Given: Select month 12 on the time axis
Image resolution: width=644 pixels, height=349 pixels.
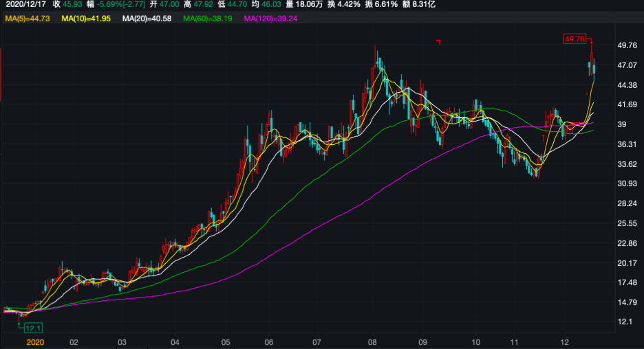Looking at the screenshot, I should tap(563, 341).
